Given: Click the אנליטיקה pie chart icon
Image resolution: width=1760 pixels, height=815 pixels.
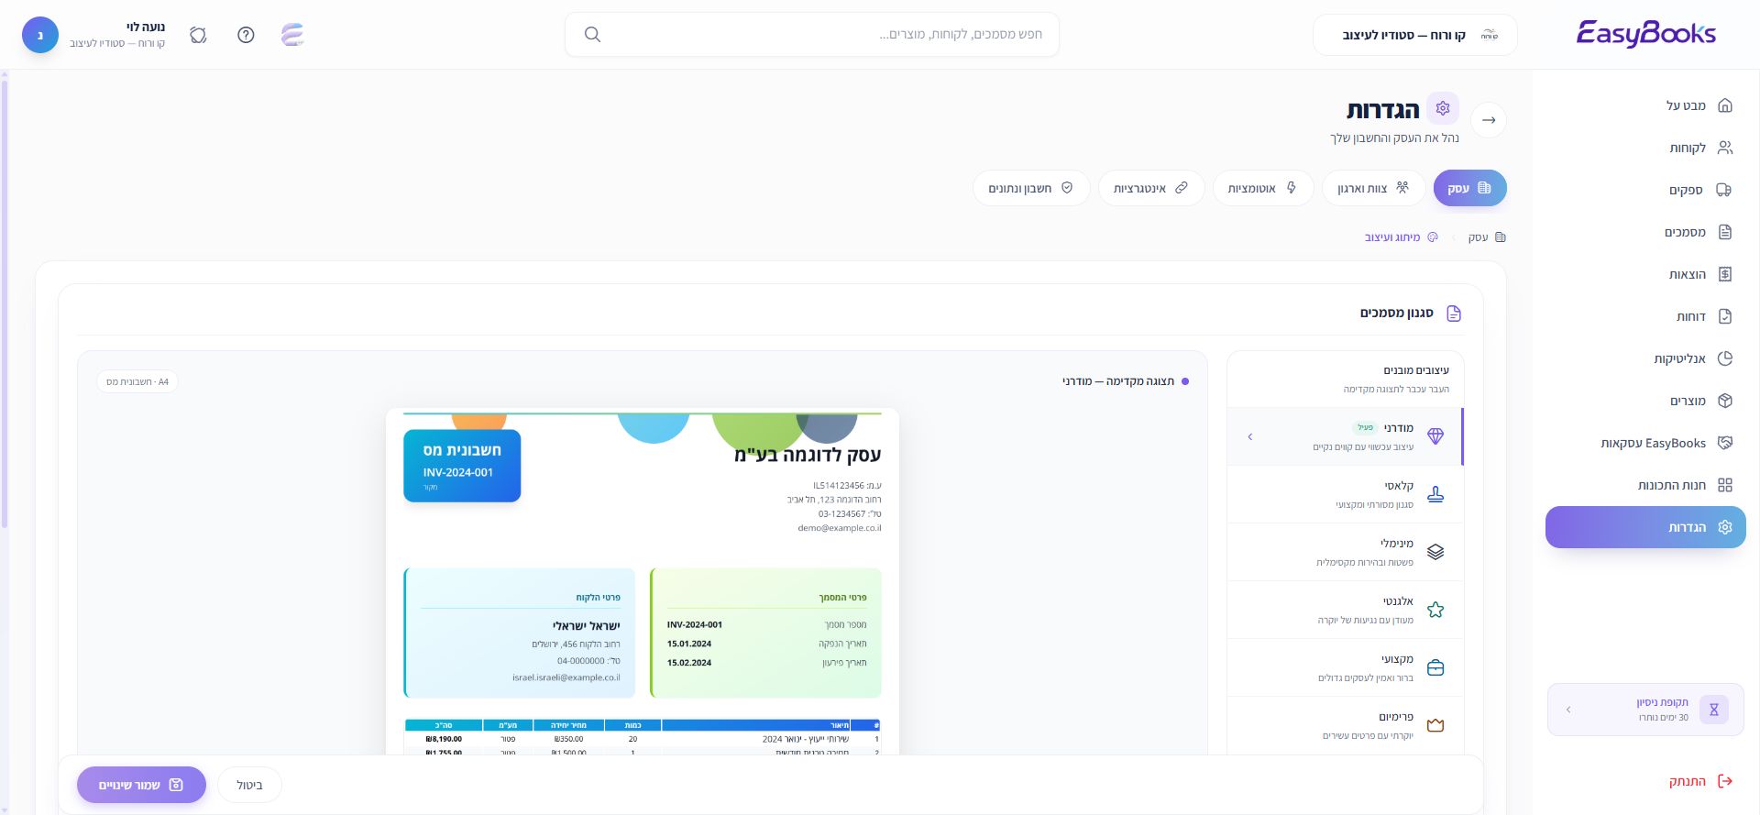Looking at the screenshot, I should coord(1724,358).
